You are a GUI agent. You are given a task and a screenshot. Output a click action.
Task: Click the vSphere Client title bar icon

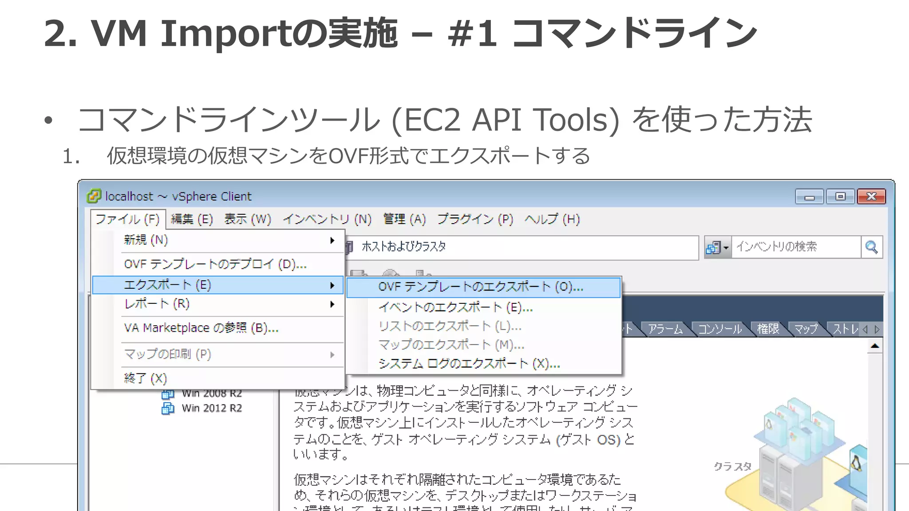pos(94,196)
